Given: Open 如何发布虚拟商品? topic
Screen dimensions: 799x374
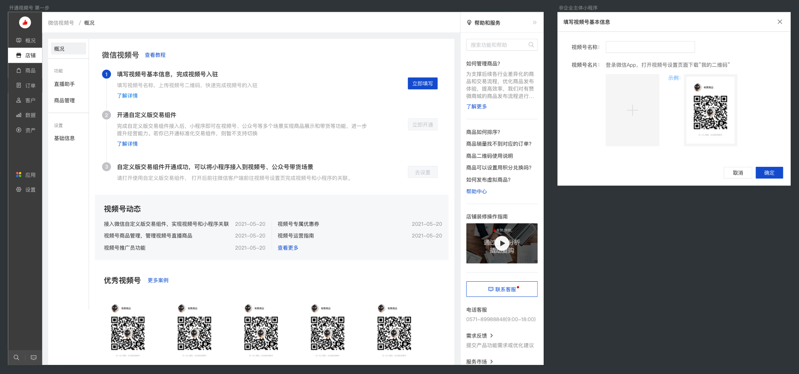Looking at the screenshot, I should tap(488, 180).
